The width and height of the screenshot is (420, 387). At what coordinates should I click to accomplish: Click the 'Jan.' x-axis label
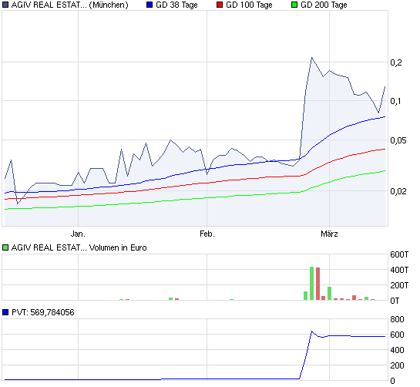click(78, 234)
